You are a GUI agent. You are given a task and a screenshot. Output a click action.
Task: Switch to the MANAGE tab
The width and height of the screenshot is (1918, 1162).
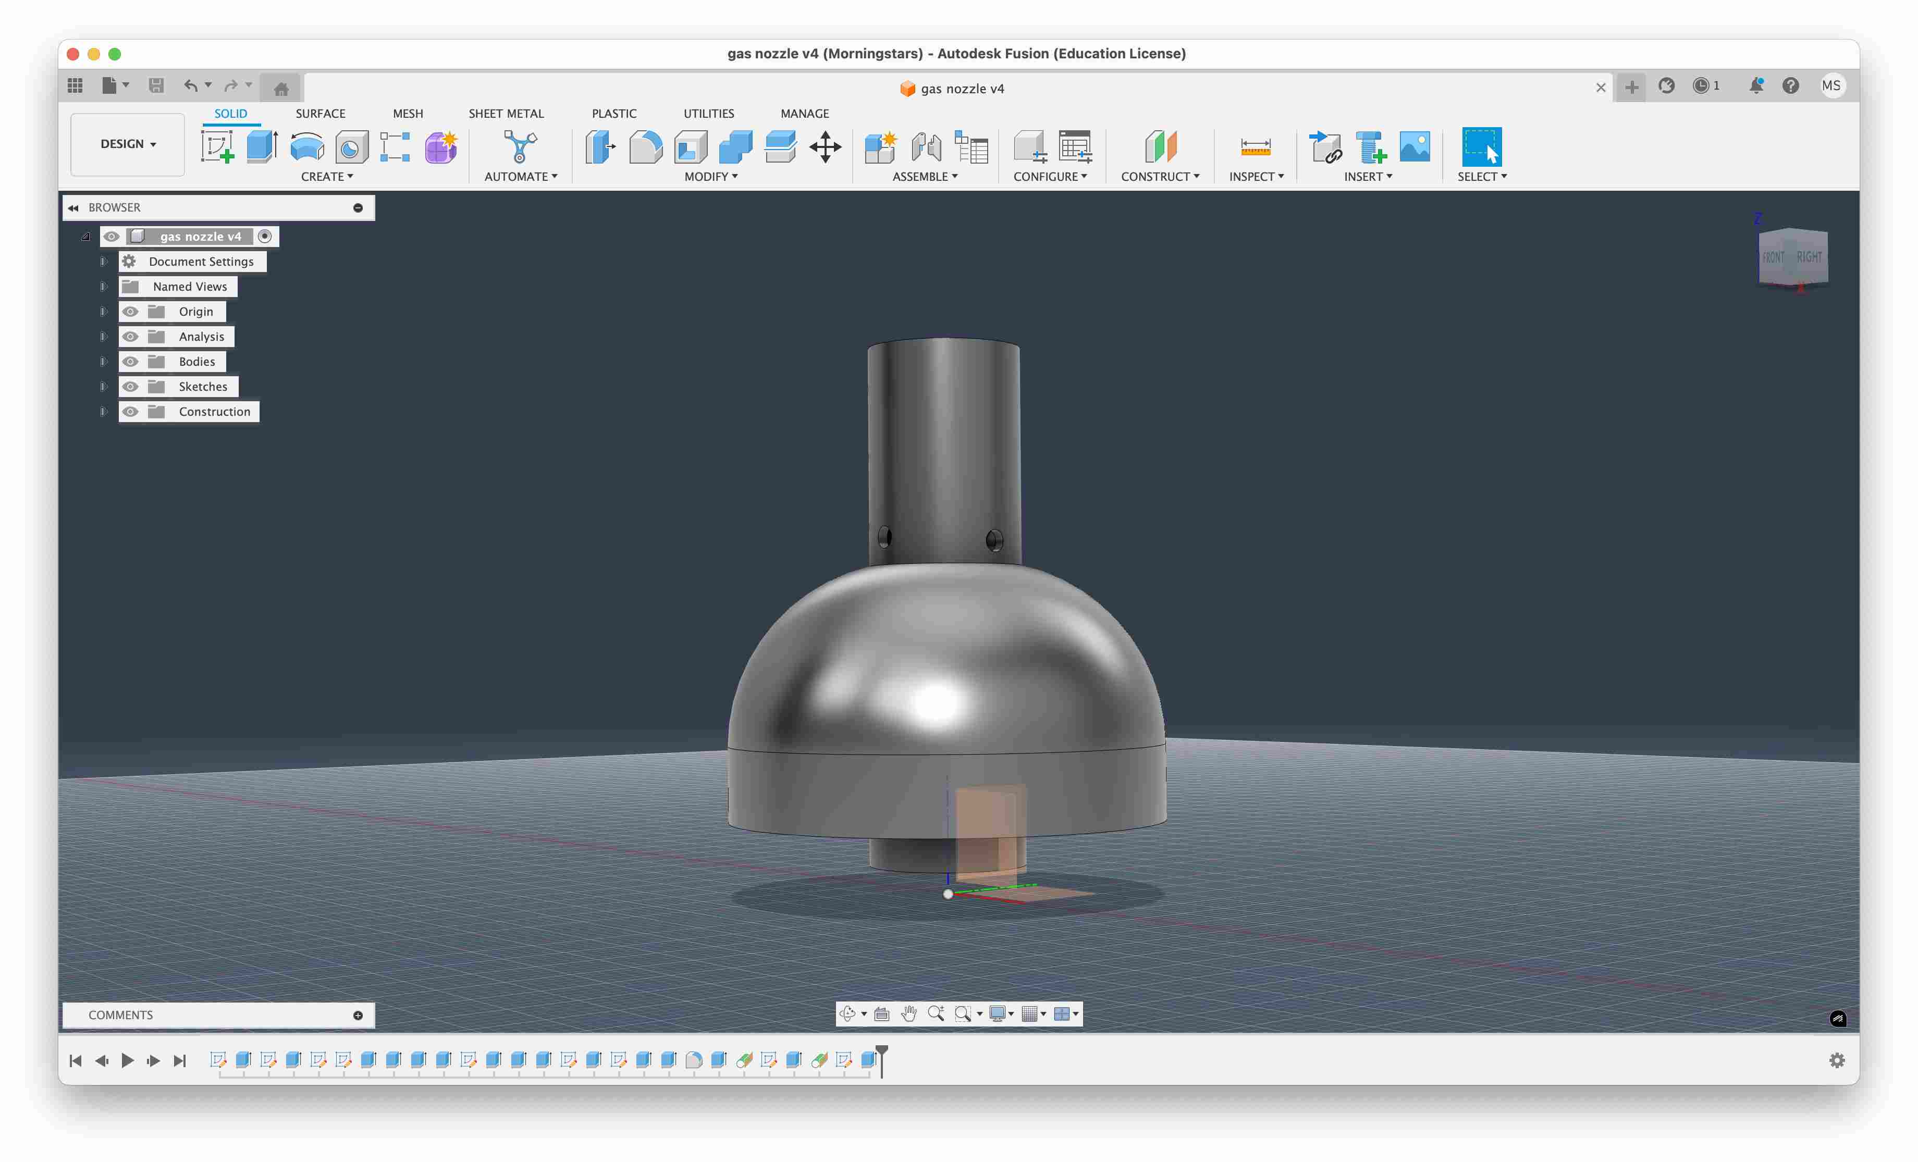coord(805,114)
